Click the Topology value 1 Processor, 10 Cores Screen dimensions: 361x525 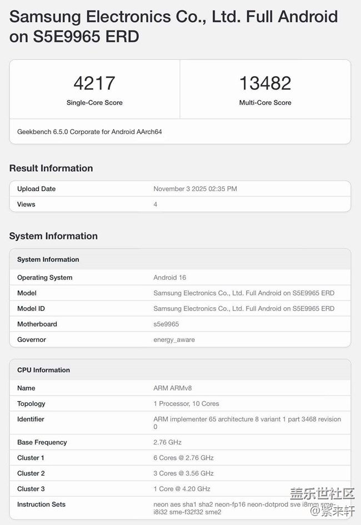(x=186, y=404)
